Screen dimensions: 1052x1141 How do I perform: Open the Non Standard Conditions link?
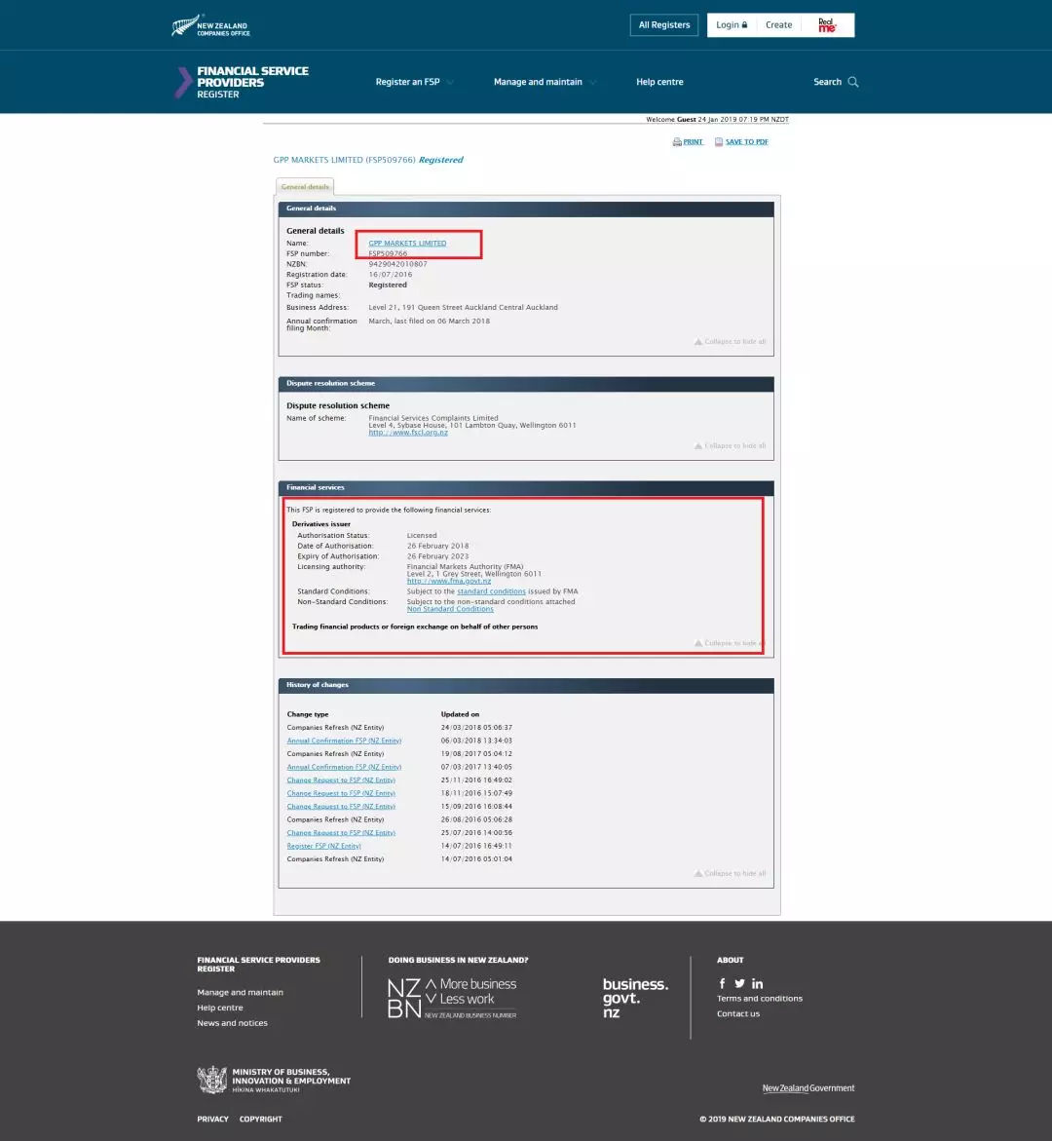click(450, 609)
